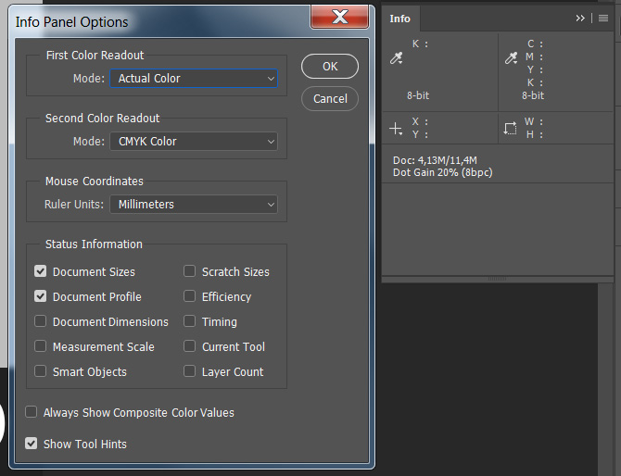Enable the Layer Count checkbox
Screen dimensions: 621x476
190,371
